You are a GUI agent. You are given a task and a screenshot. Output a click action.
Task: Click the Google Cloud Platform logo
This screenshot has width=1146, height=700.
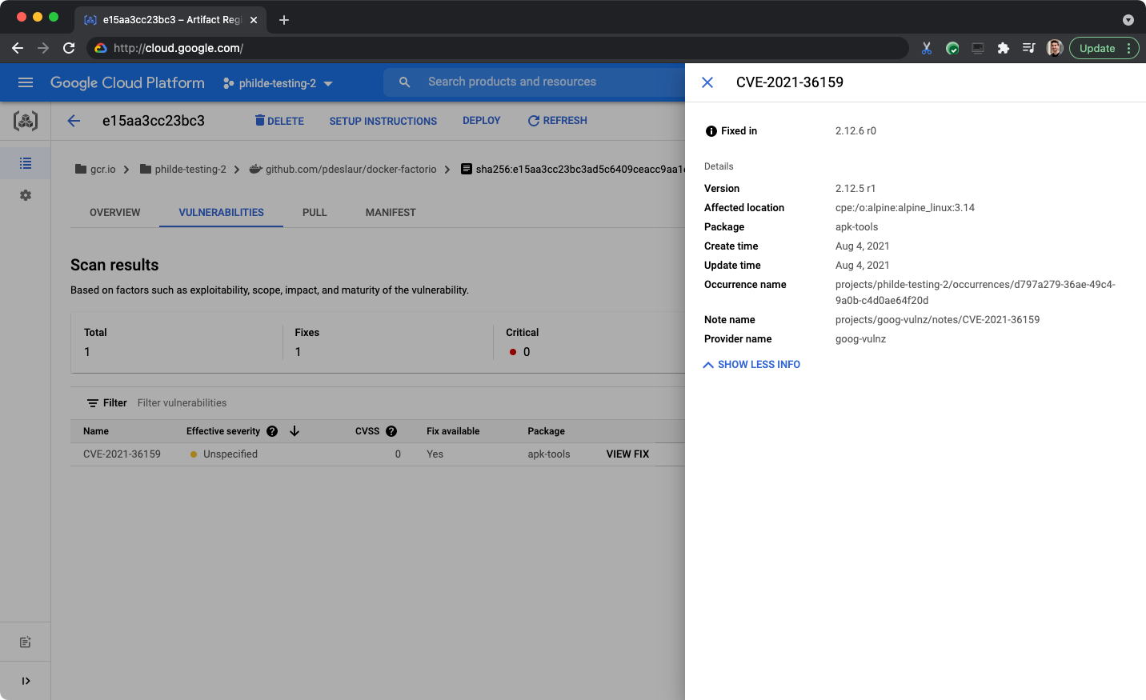click(x=127, y=82)
